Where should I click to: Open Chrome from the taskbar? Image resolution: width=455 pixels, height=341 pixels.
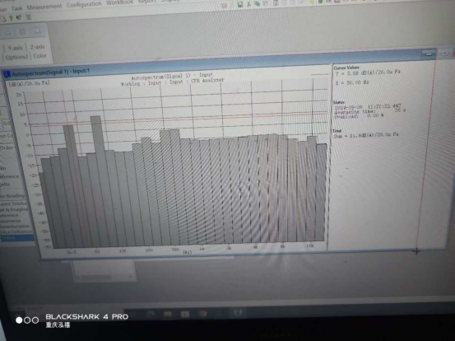[203, 313]
